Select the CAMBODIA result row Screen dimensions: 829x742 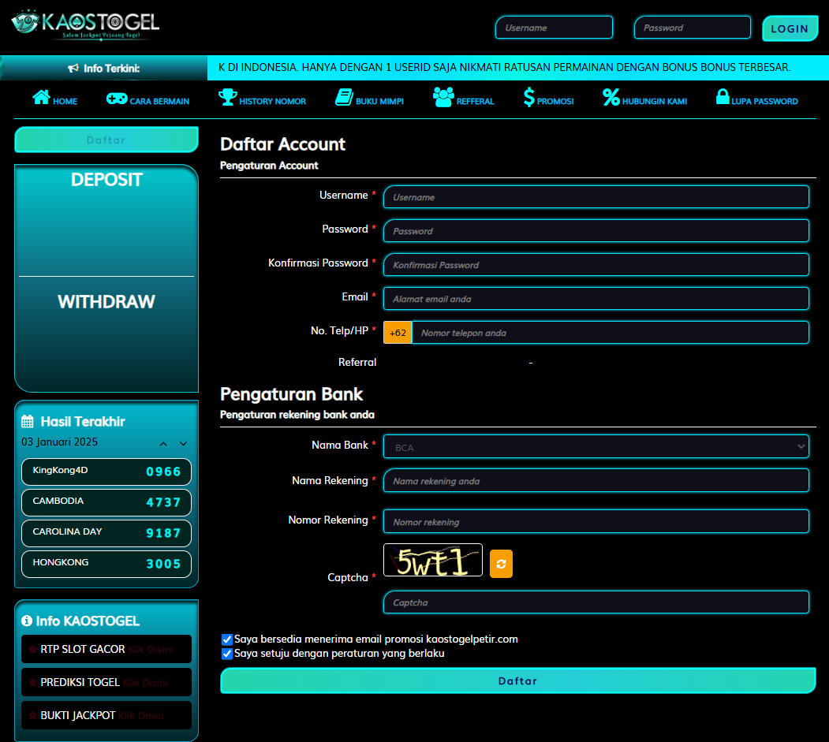pos(106,502)
